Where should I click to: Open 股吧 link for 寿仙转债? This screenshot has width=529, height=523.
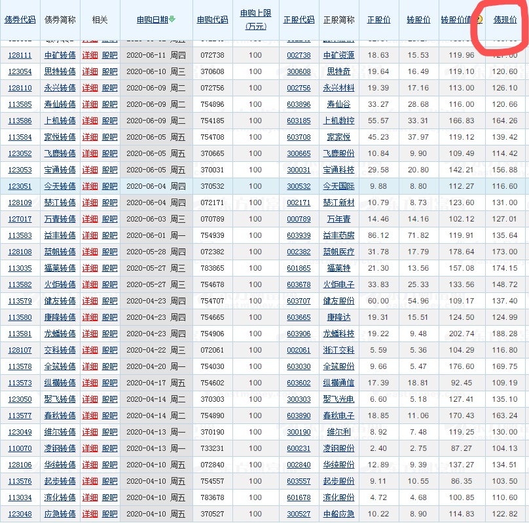click(x=110, y=104)
